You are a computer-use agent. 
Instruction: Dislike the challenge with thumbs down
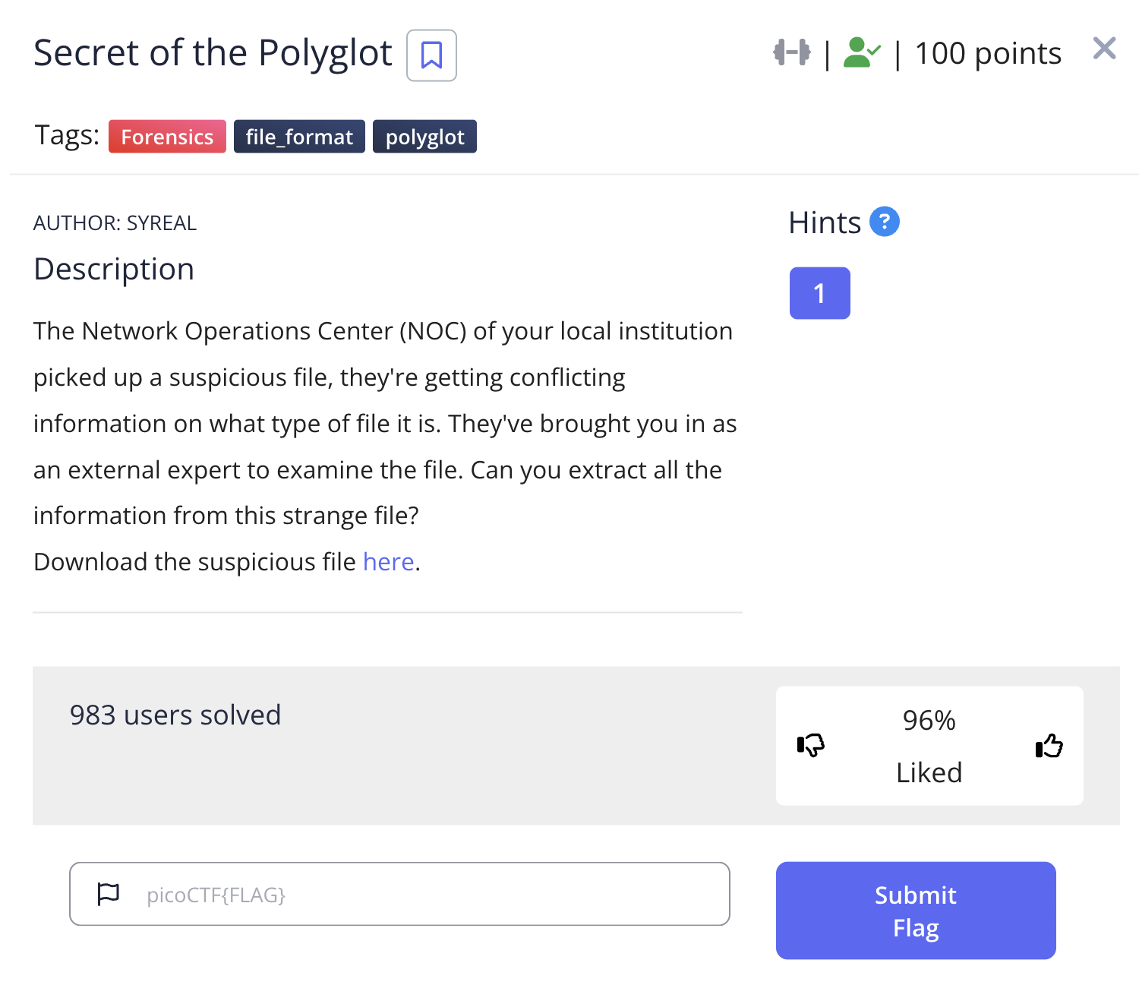pos(811,745)
